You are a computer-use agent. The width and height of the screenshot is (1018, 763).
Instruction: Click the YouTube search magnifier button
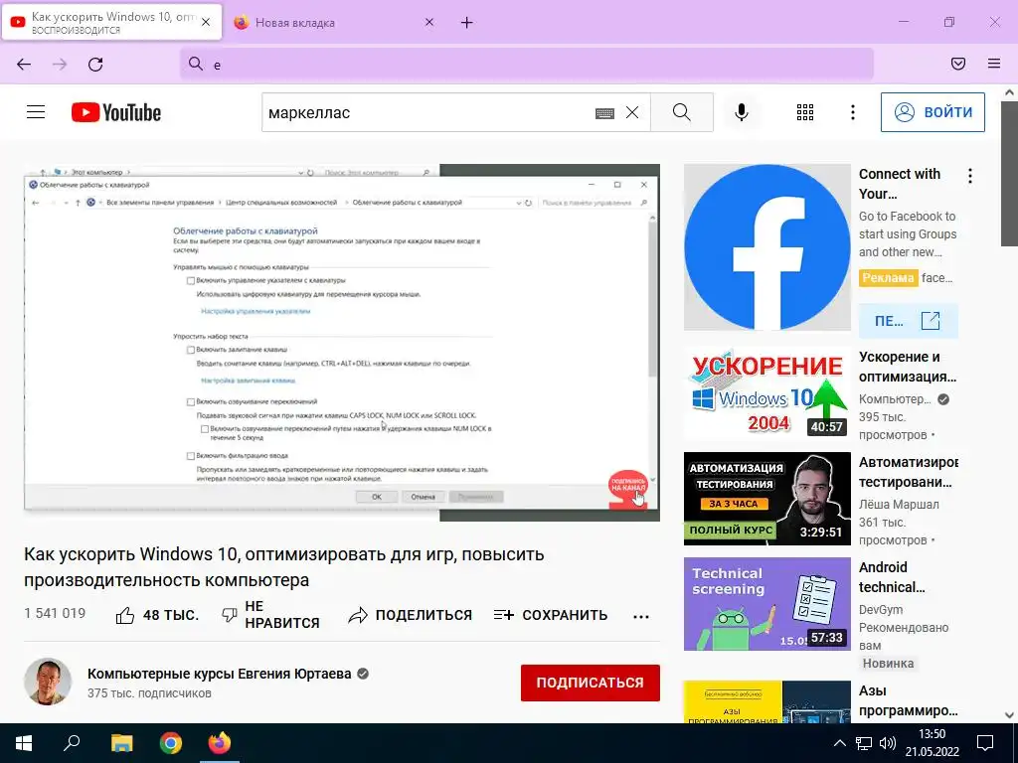point(682,112)
